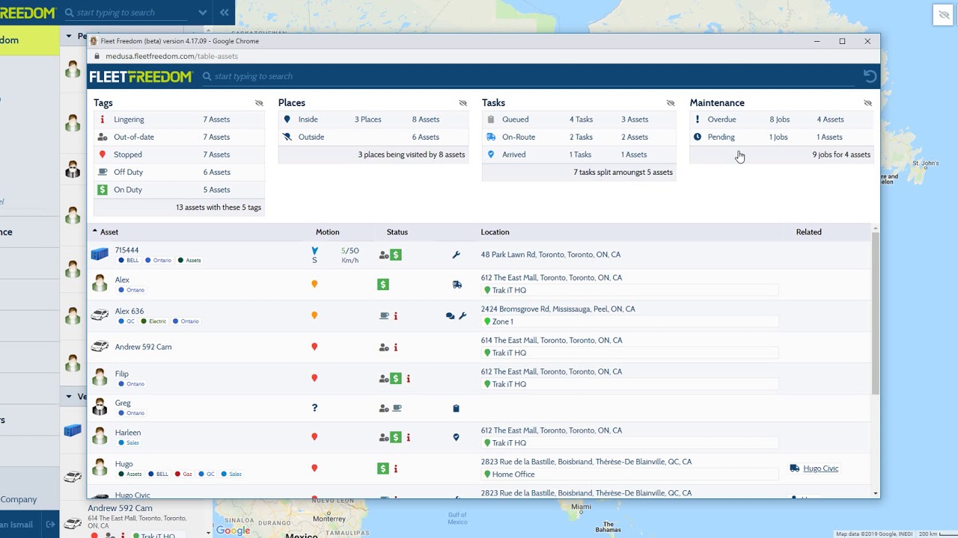Sort by the Status column header

click(x=397, y=232)
